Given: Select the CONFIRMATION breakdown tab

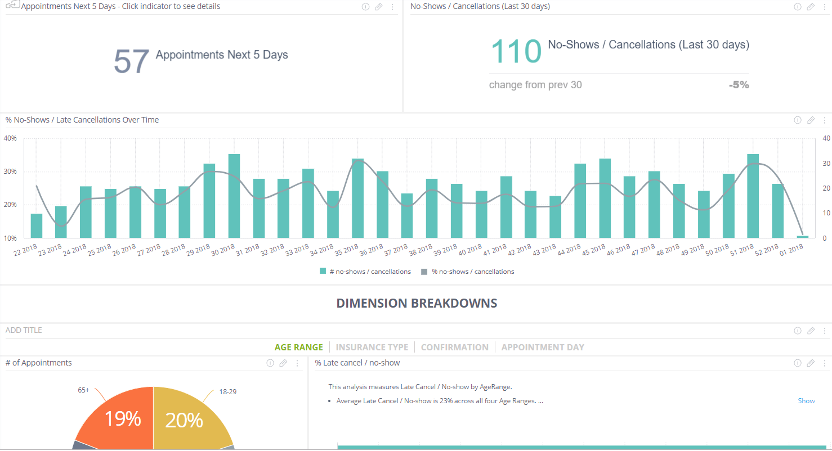Looking at the screenshot, I should (454, 348).
